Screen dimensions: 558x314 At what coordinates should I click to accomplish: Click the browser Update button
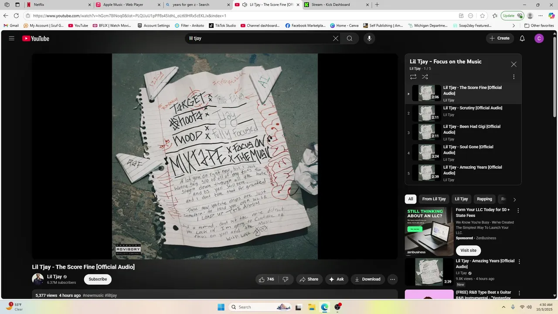tap(512, 16)
